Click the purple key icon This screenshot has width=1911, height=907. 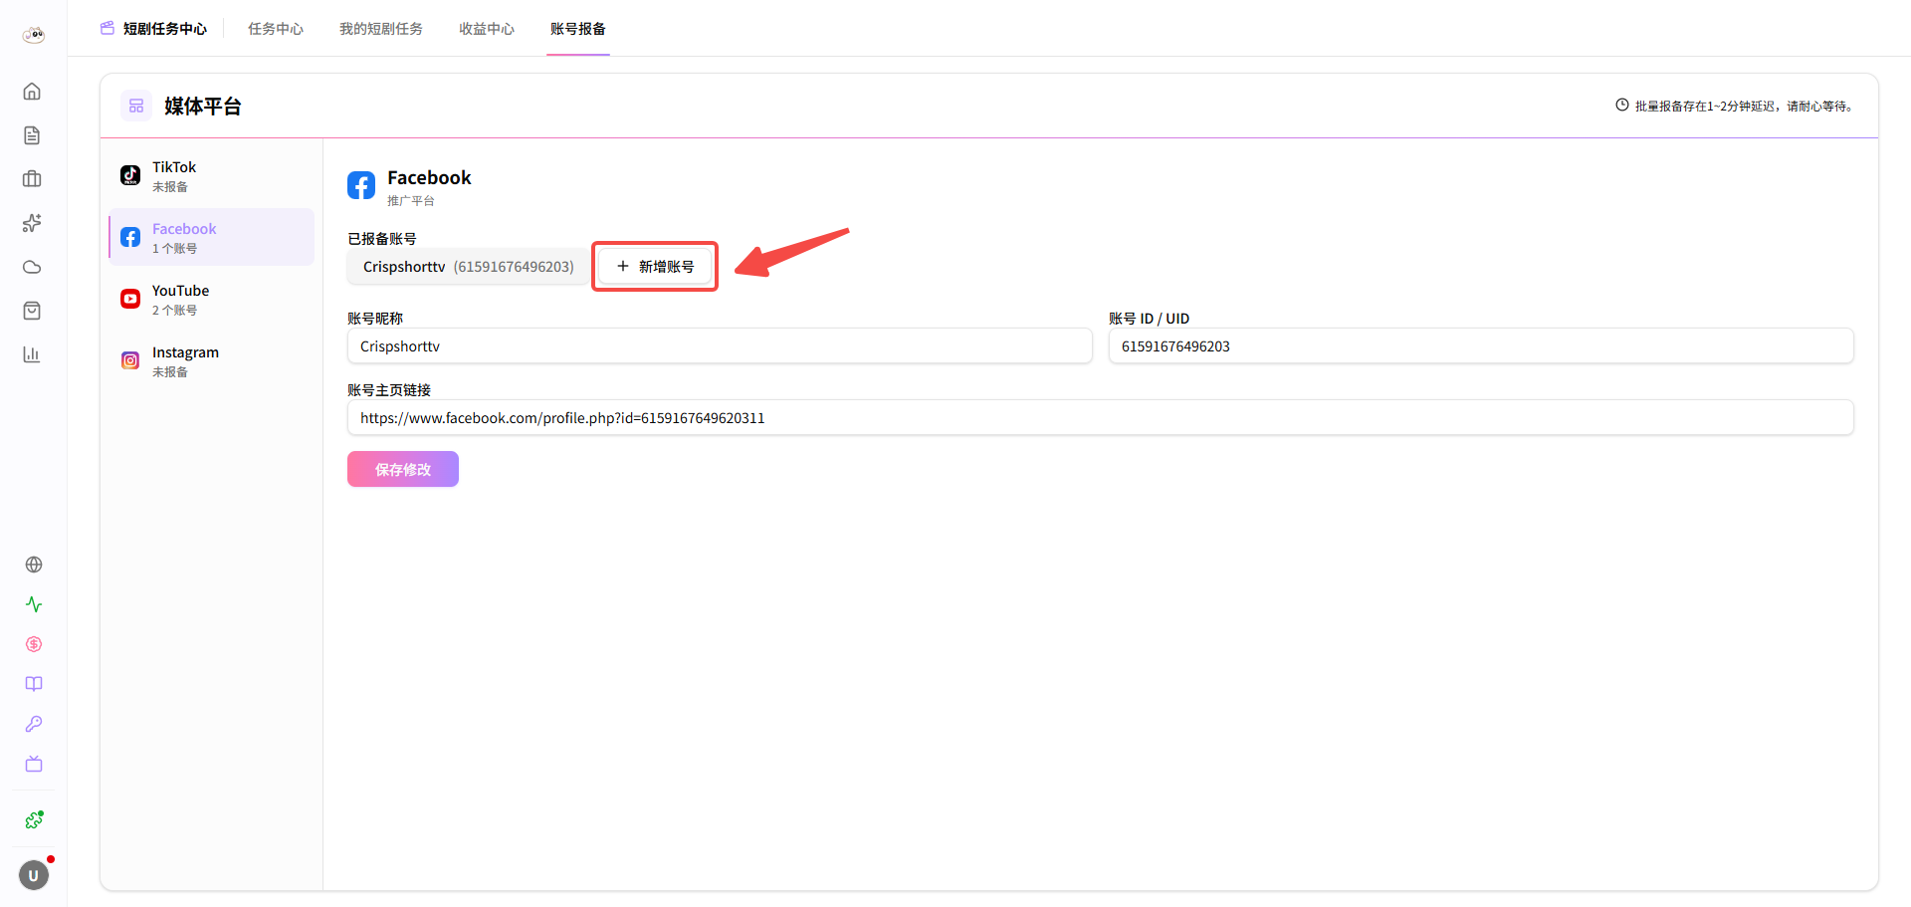[34, 724]
